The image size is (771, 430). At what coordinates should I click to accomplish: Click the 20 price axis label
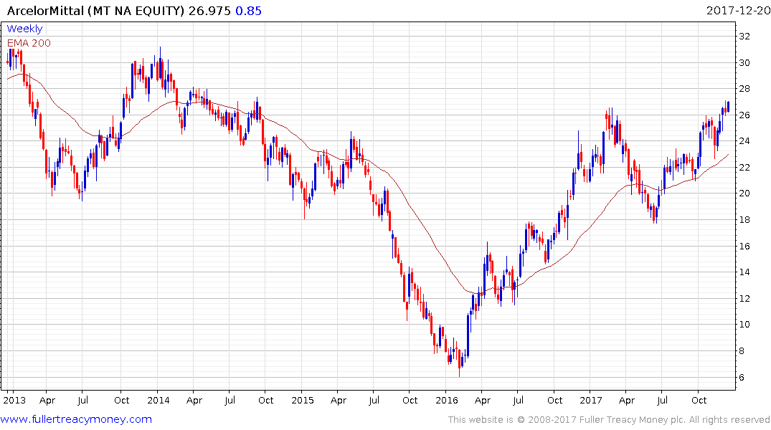coord(744,193)
